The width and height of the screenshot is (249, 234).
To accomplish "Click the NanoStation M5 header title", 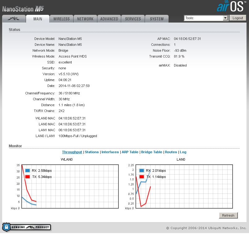I will 23,9.
